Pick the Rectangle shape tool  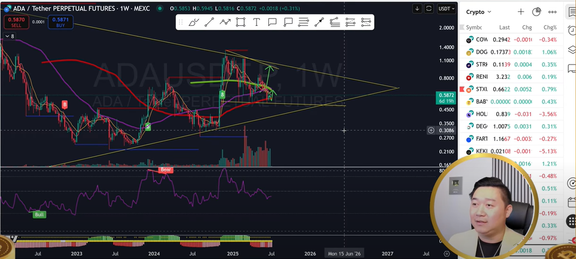pos(240,22)
